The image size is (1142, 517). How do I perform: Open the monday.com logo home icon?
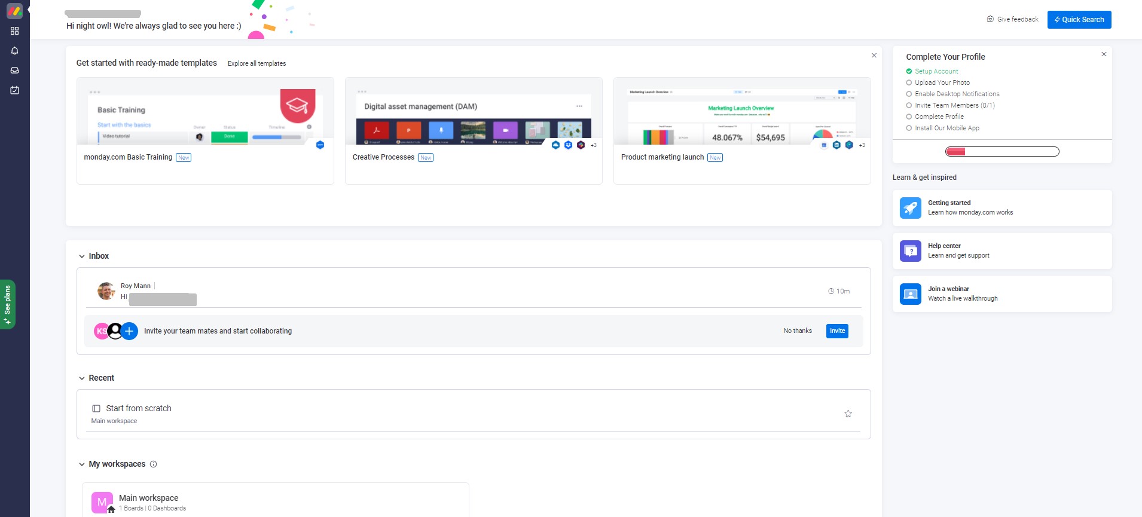pyautogui.click(x=14, y=11)
